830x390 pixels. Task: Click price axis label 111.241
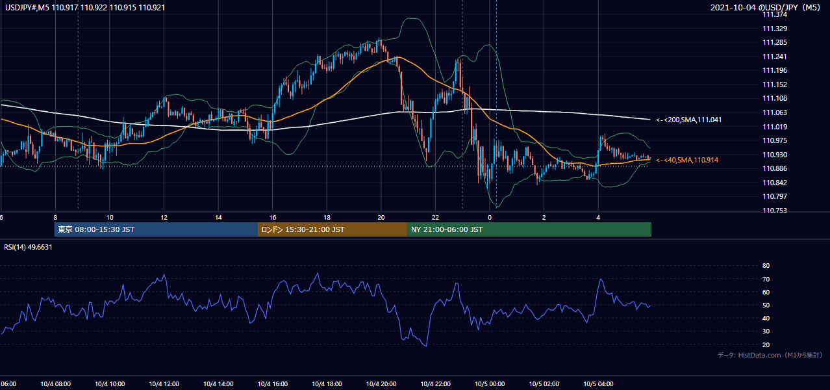(774, 57)
